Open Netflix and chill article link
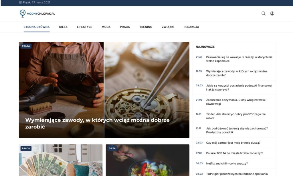The height and width of the screenshot is (176, 293). (x=227, y=163)
